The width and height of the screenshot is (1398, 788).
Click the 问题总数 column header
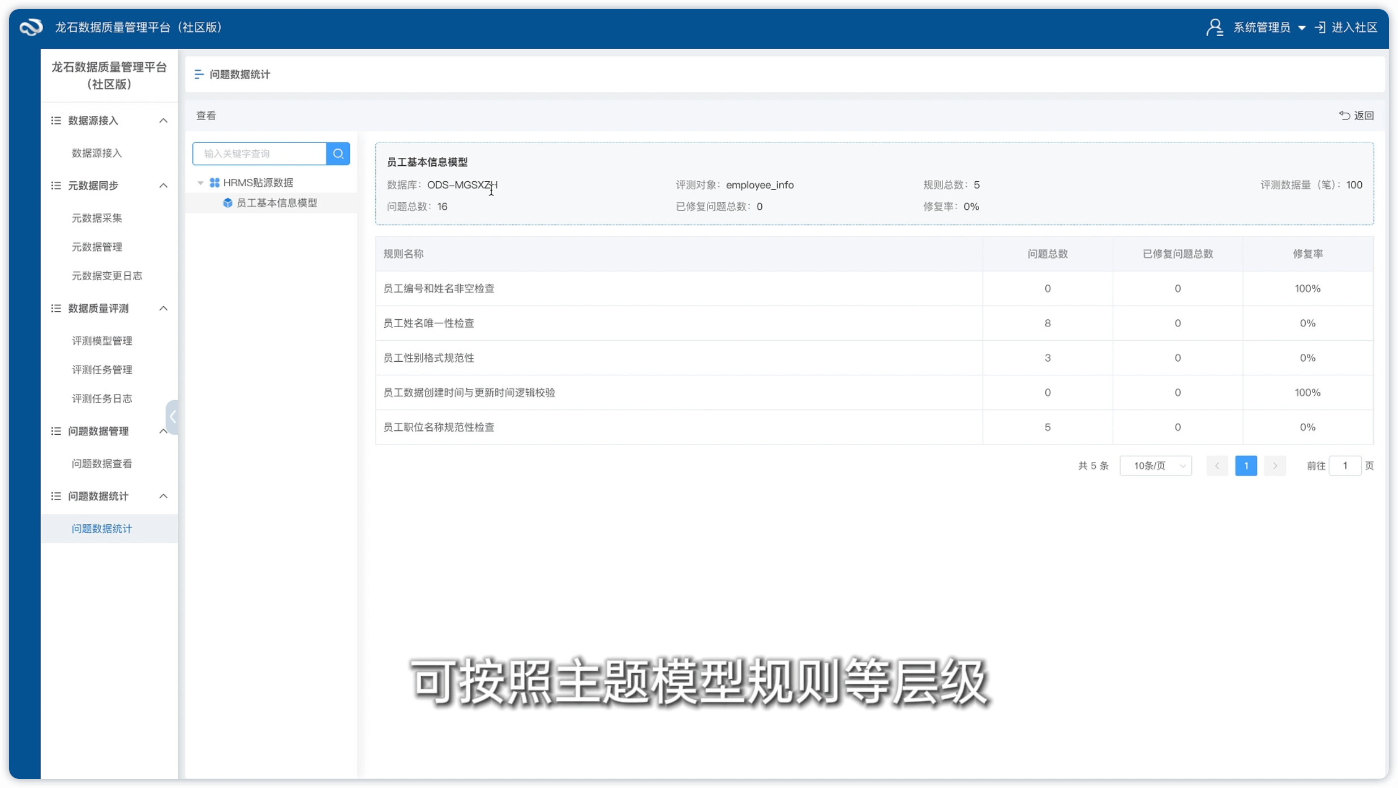pos(1048,254)
